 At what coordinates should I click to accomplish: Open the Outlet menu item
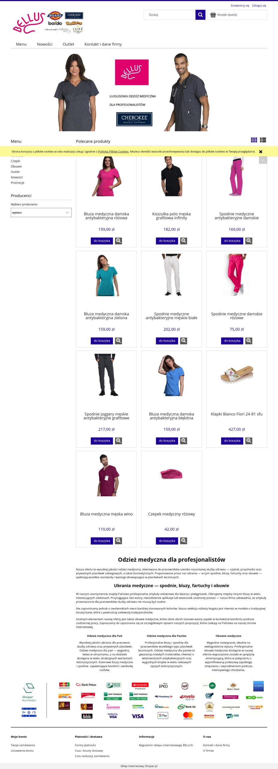tap(68, 44)
